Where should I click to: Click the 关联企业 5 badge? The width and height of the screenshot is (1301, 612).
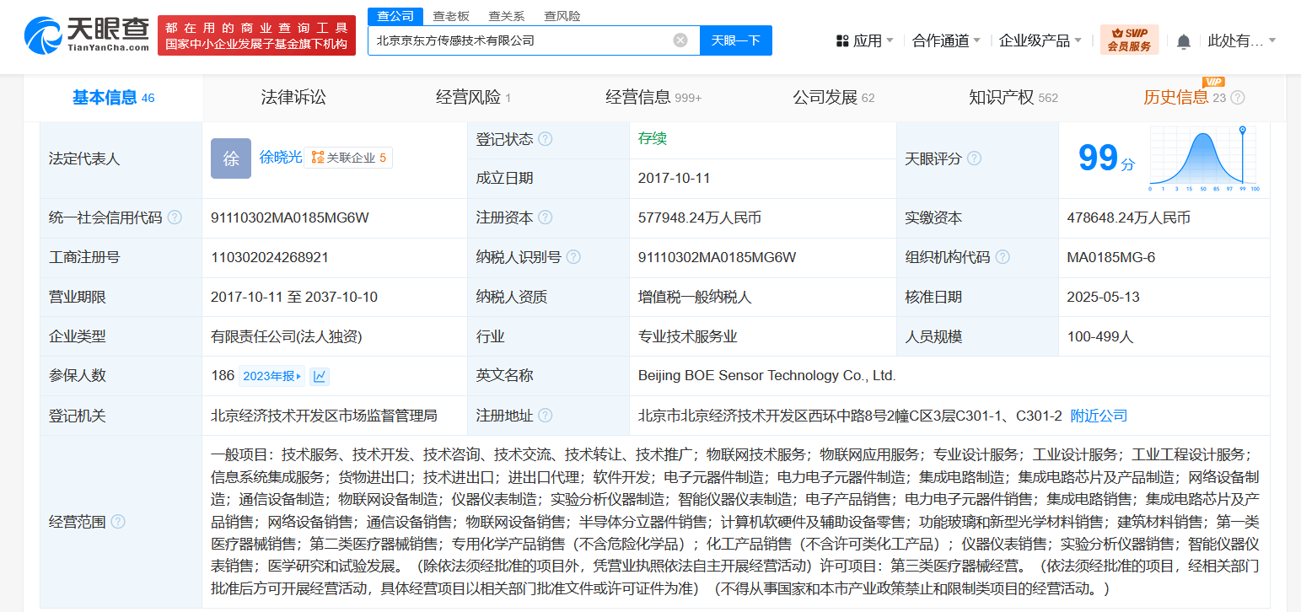click(348, 158)
